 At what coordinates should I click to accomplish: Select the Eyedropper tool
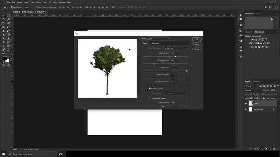point(8,23)
